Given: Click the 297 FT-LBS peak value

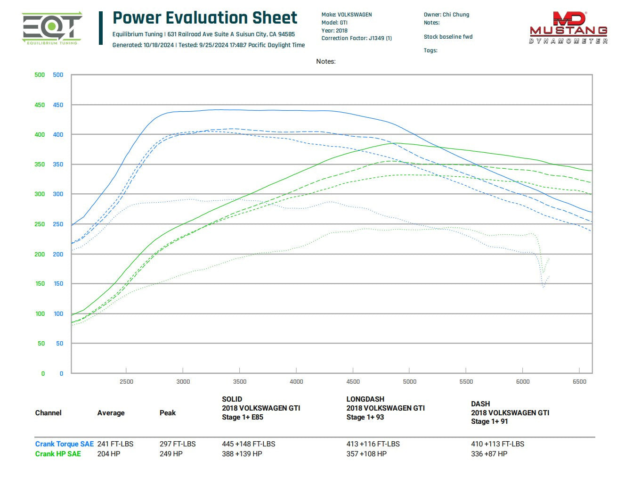Looking at the screenshot, I should (178, 444).
